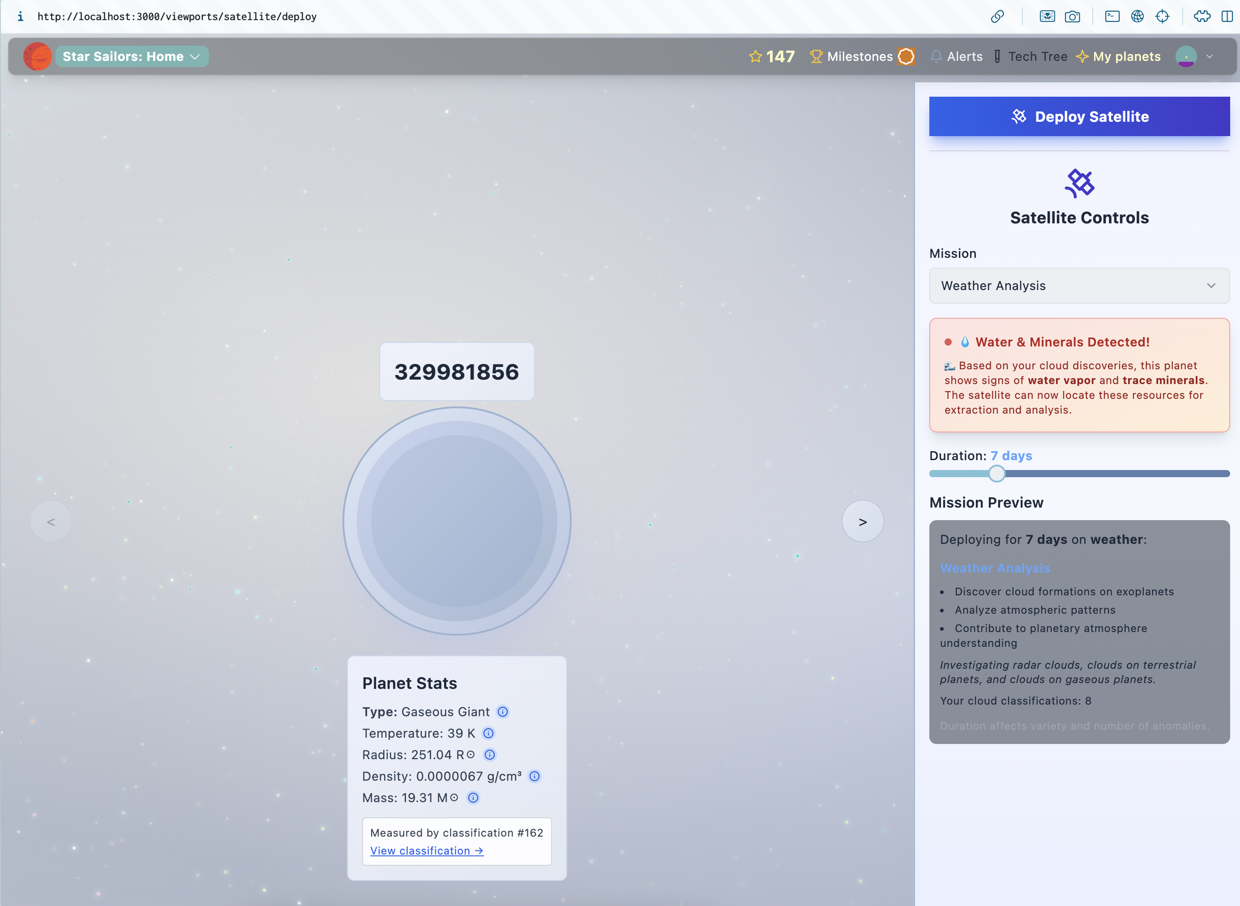
Task: Click the Temperature info icon
Action: click(488, 733)
